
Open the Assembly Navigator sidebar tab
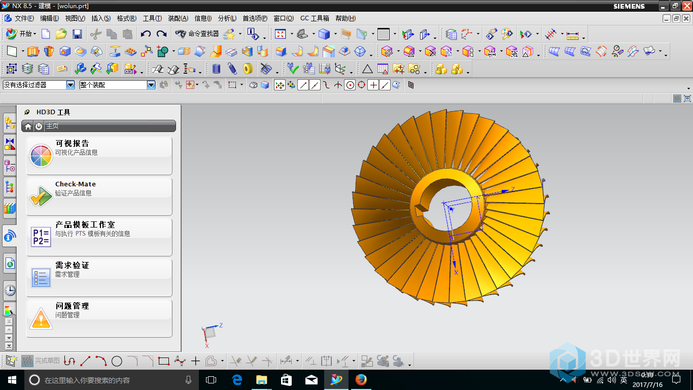(10, 122)
